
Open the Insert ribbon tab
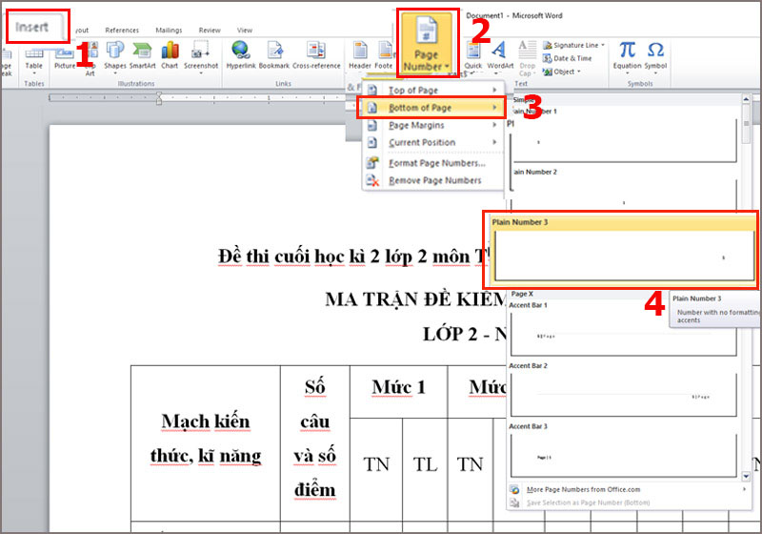tap(32, 28)
